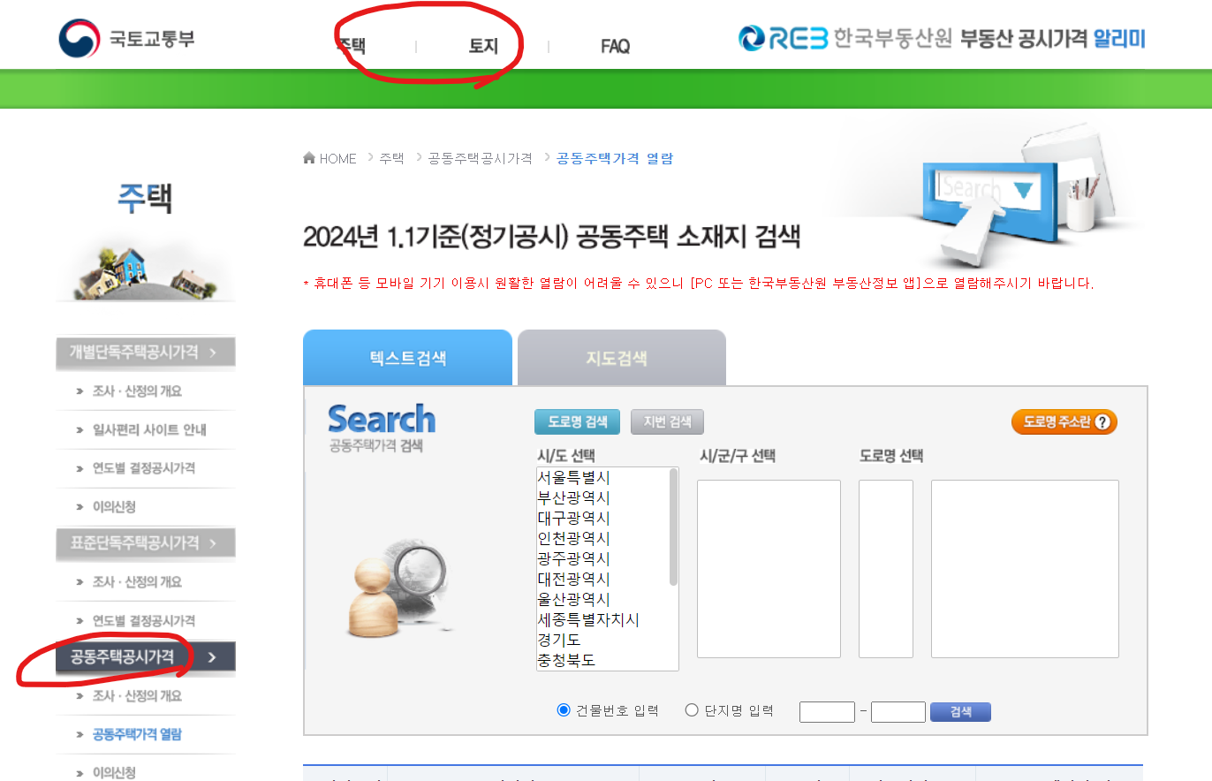
Task: Click the 검색 submit button
Action: (x=960, y=711)
